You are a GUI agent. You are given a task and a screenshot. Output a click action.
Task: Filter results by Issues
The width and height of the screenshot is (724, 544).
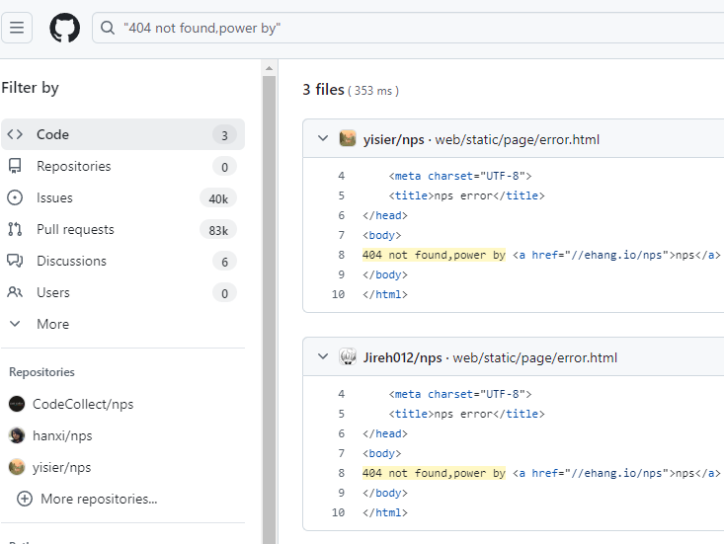tap(54, 197)
